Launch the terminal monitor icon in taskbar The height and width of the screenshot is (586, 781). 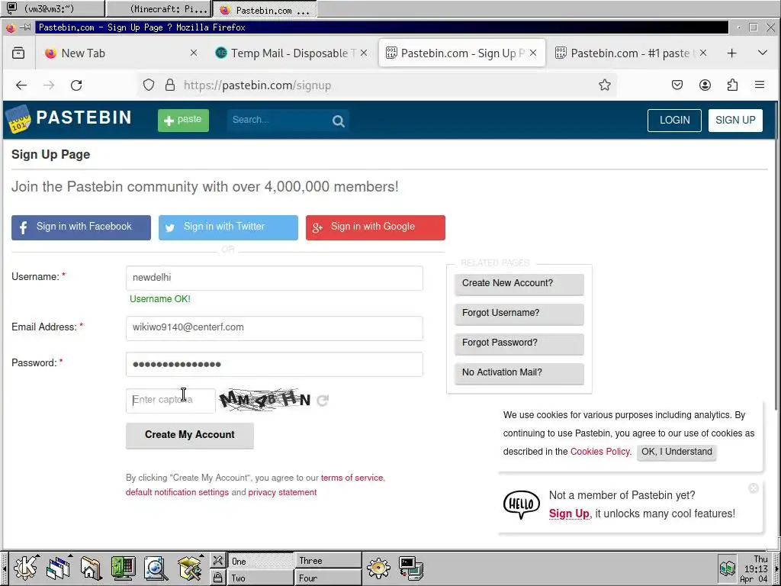[x=123, y=568]
